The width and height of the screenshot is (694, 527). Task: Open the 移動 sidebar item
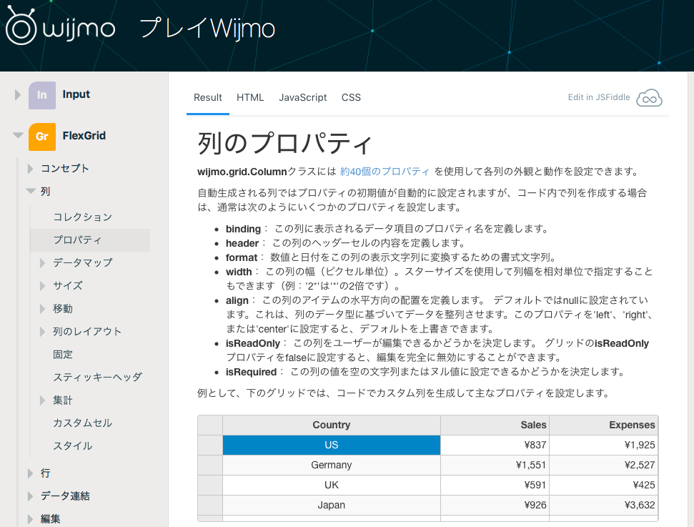coord(63,309)
